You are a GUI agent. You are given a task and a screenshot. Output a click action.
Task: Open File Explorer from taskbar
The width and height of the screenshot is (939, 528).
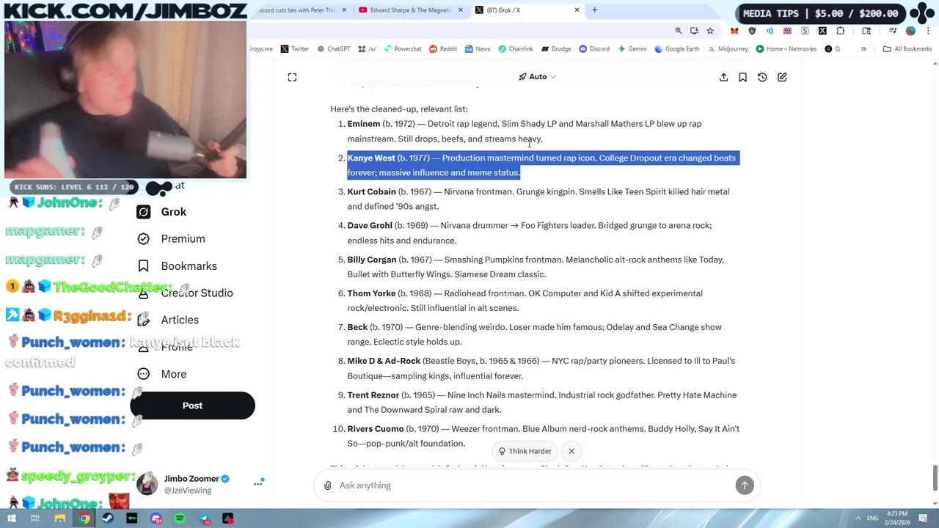(60, 518)
